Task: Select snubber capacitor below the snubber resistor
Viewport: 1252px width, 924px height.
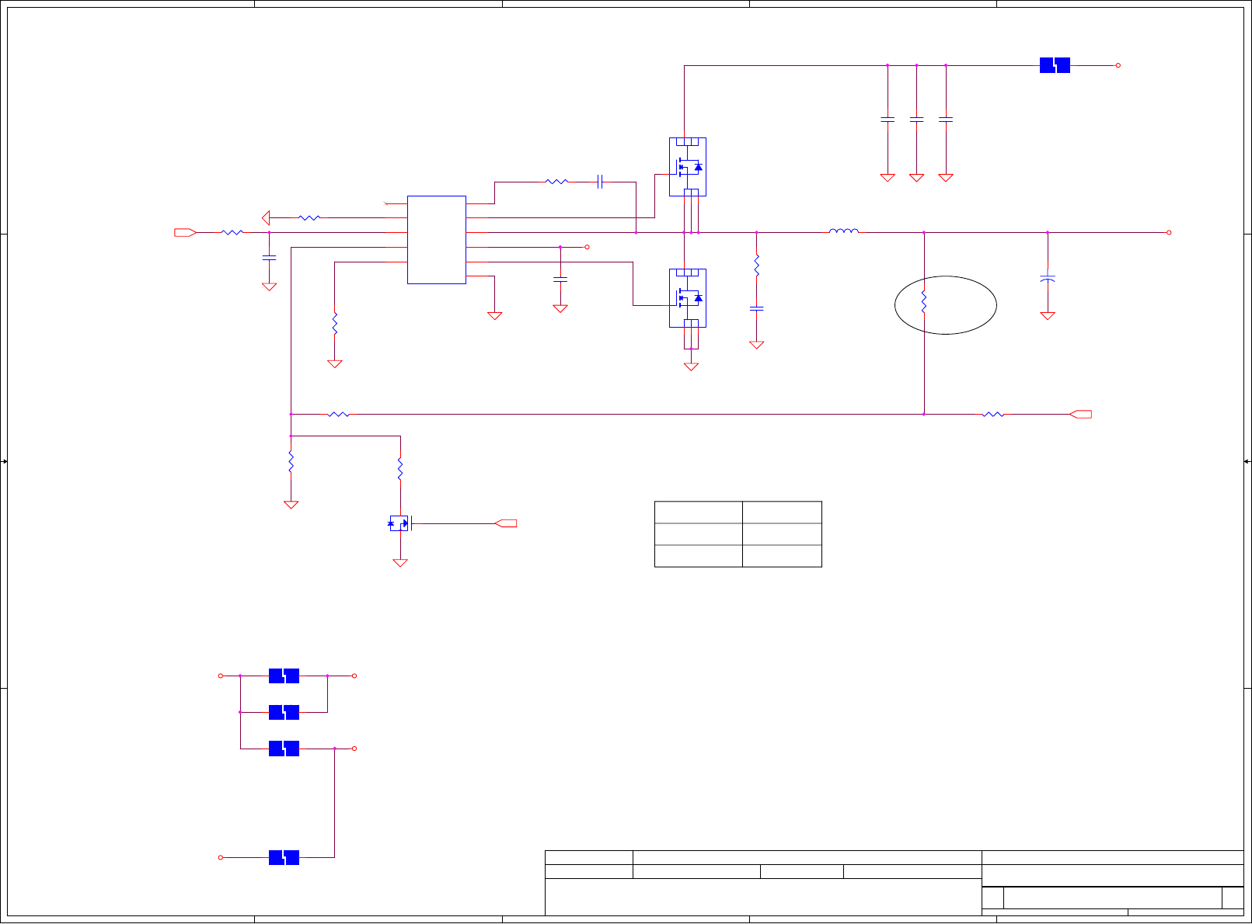Action: [x=756, y=308]
